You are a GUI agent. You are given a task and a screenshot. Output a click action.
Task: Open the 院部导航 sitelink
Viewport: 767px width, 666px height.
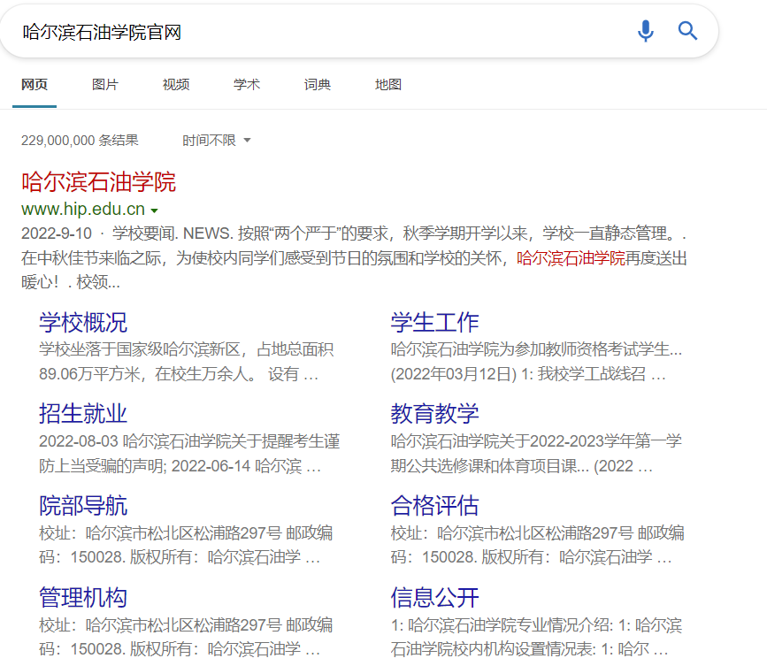pos(83,506)
